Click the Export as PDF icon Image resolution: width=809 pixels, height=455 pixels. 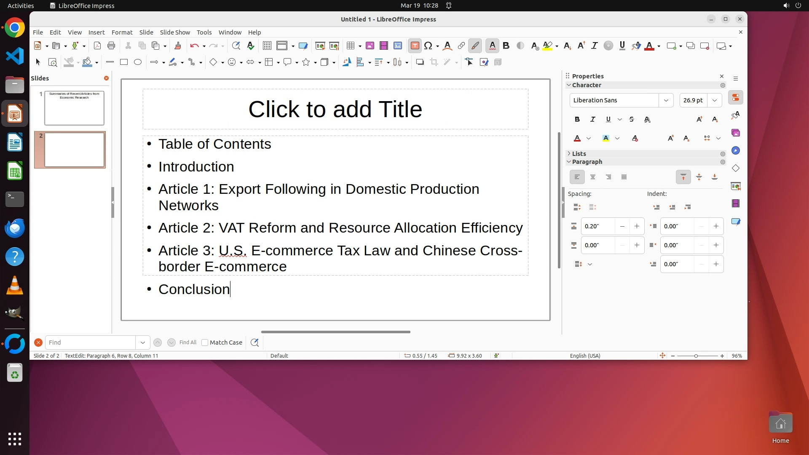pos(97,46)
